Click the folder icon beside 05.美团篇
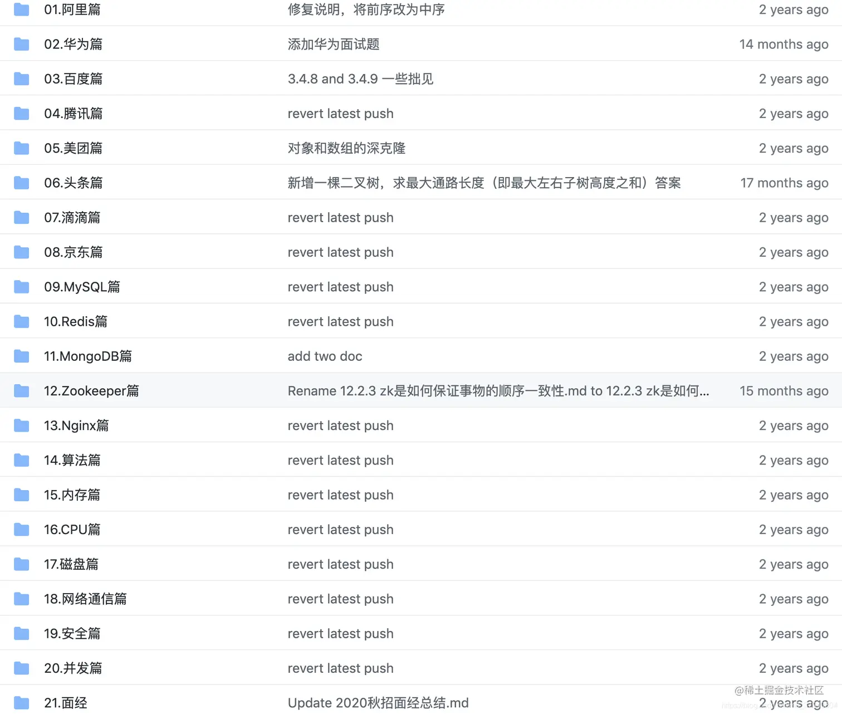 pyautogui.click(x=21, y=148)
